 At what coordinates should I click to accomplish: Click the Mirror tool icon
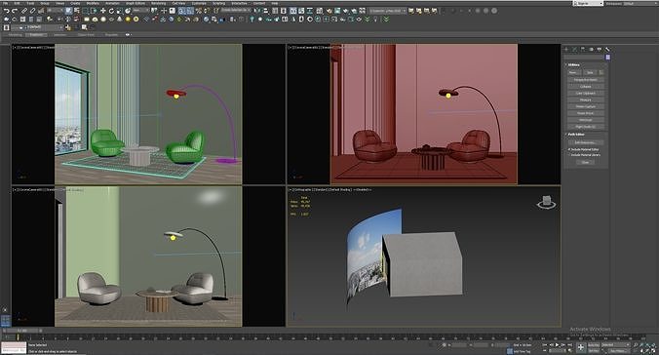(257, 11)
